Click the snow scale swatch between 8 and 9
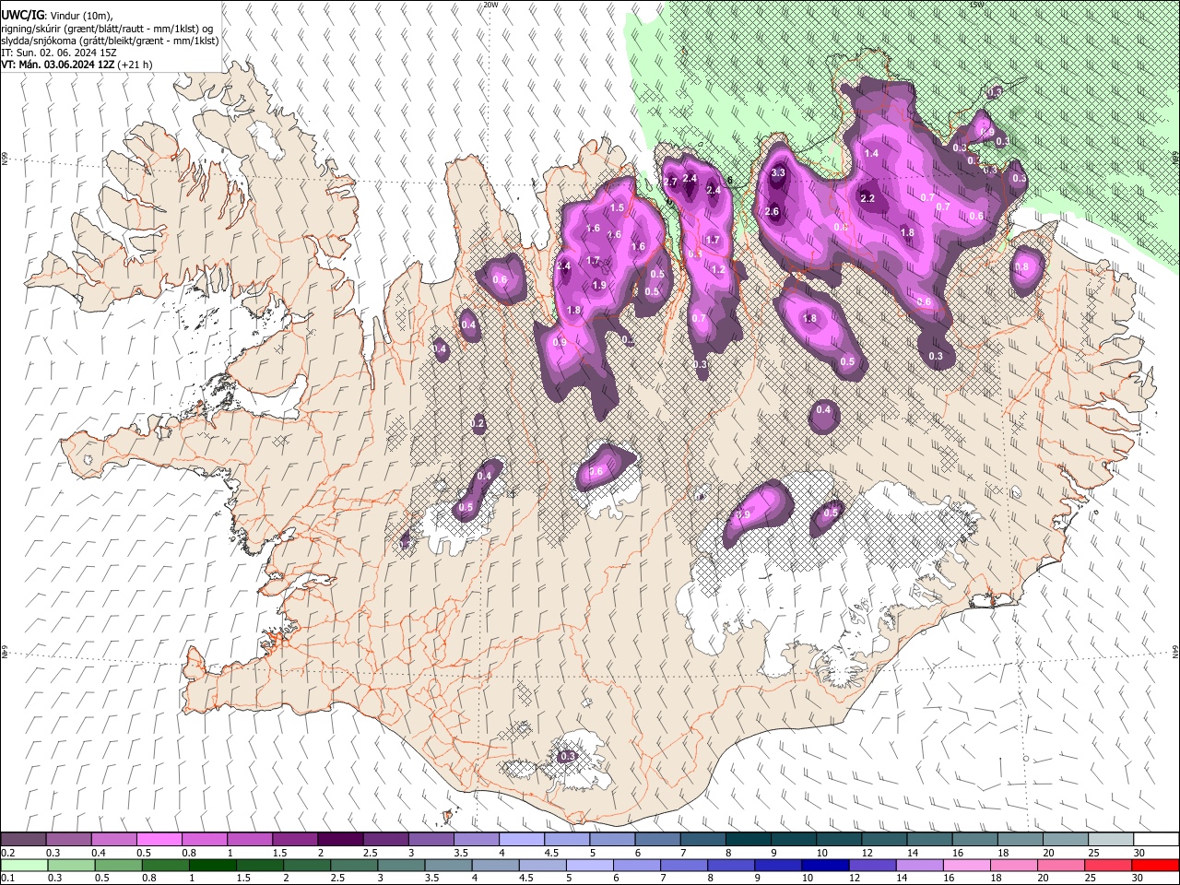This screenshot has height=885, width=1180. pos(748,839)
